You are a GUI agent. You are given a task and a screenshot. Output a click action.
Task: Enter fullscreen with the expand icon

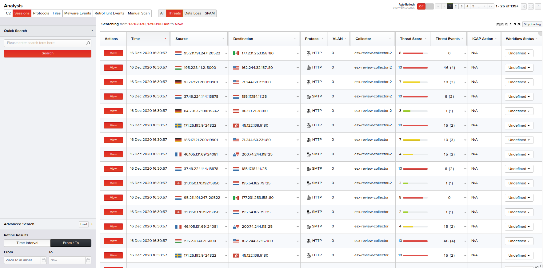point(531,6)
